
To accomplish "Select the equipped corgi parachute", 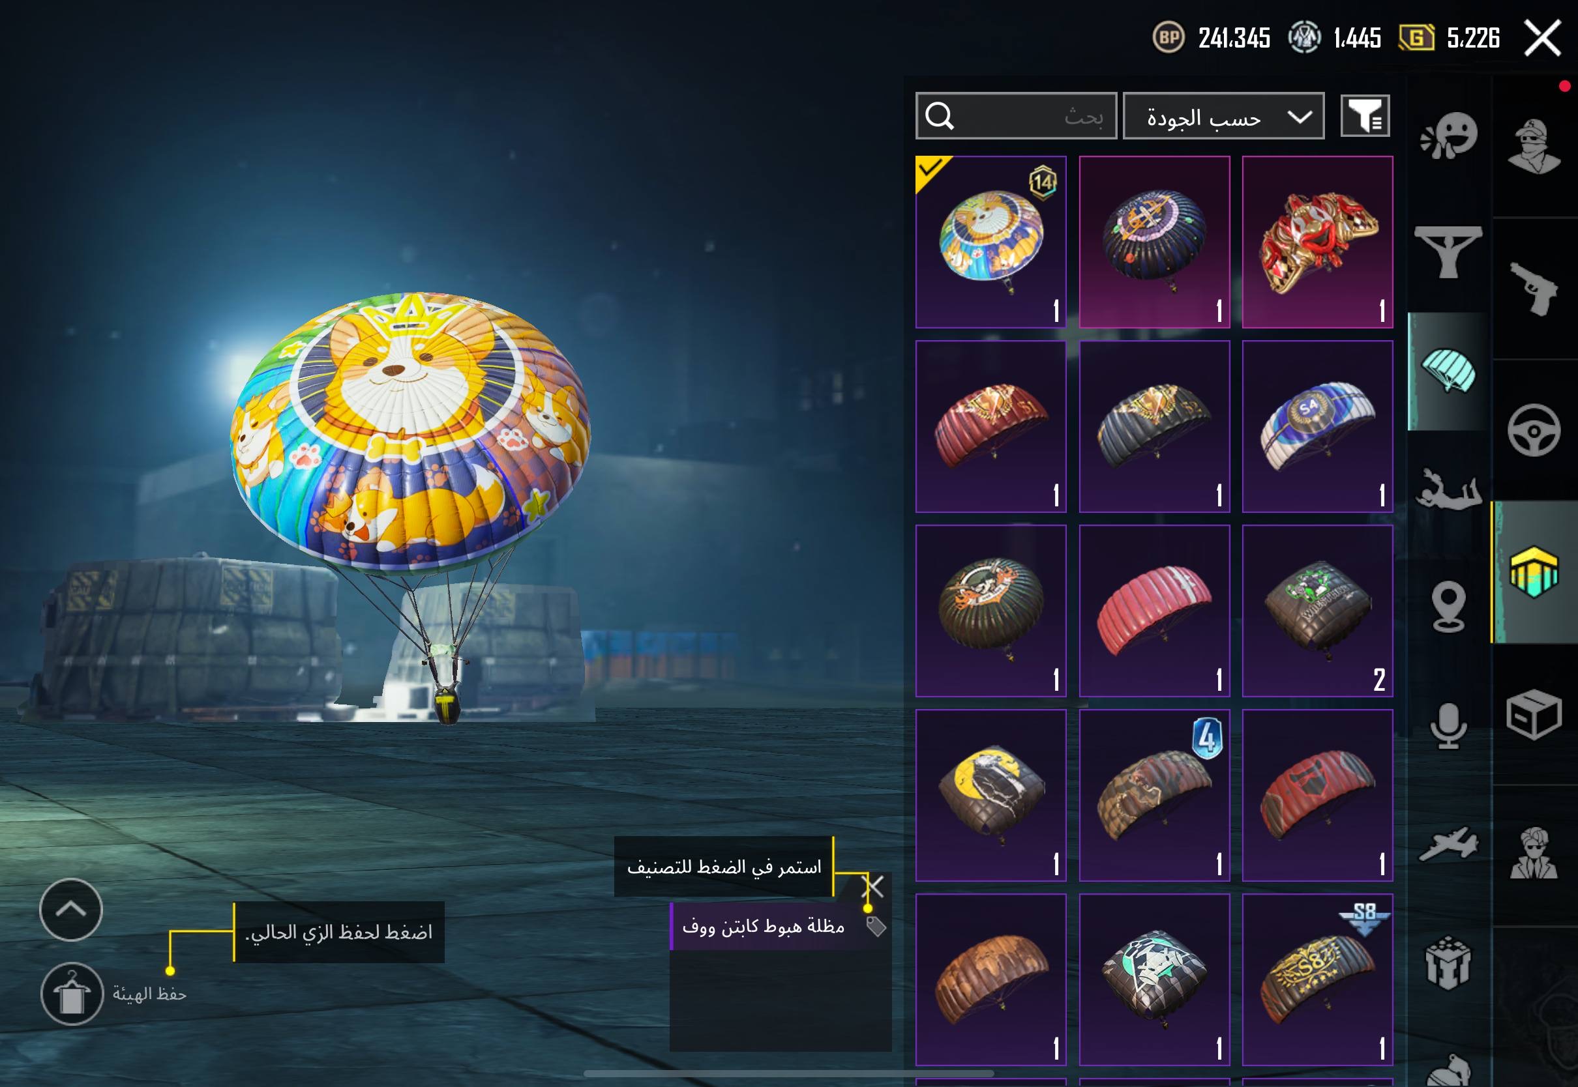I will point(990,242).
